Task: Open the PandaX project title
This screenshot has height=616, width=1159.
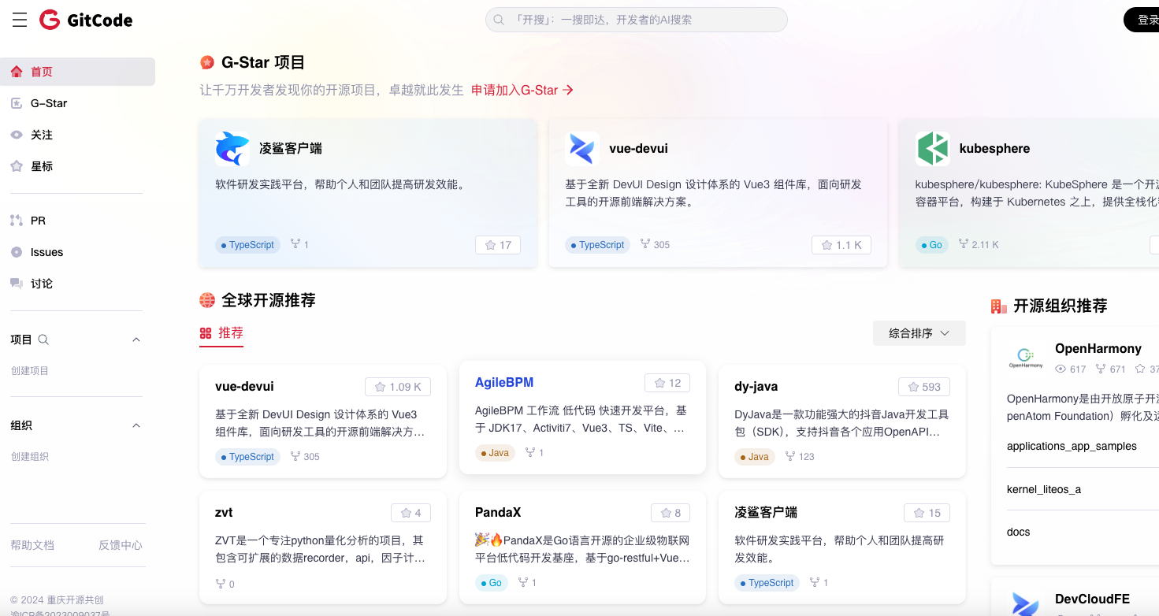Action: tap(498, 512)
